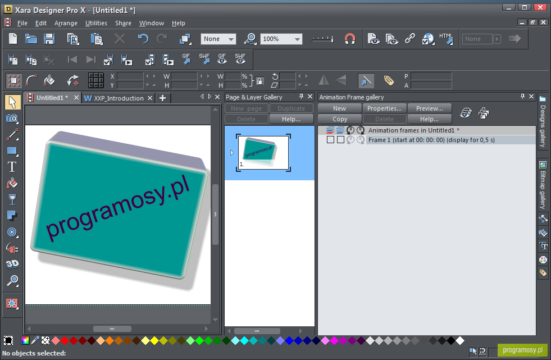Open the Utilities menu
Viewport: 551px width, 360px height.
point(96,23)
